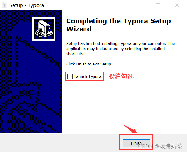Click the 'Click Finish to exit Setup.' text
Viewport: 187px width, 152px height.
(89, 64)
